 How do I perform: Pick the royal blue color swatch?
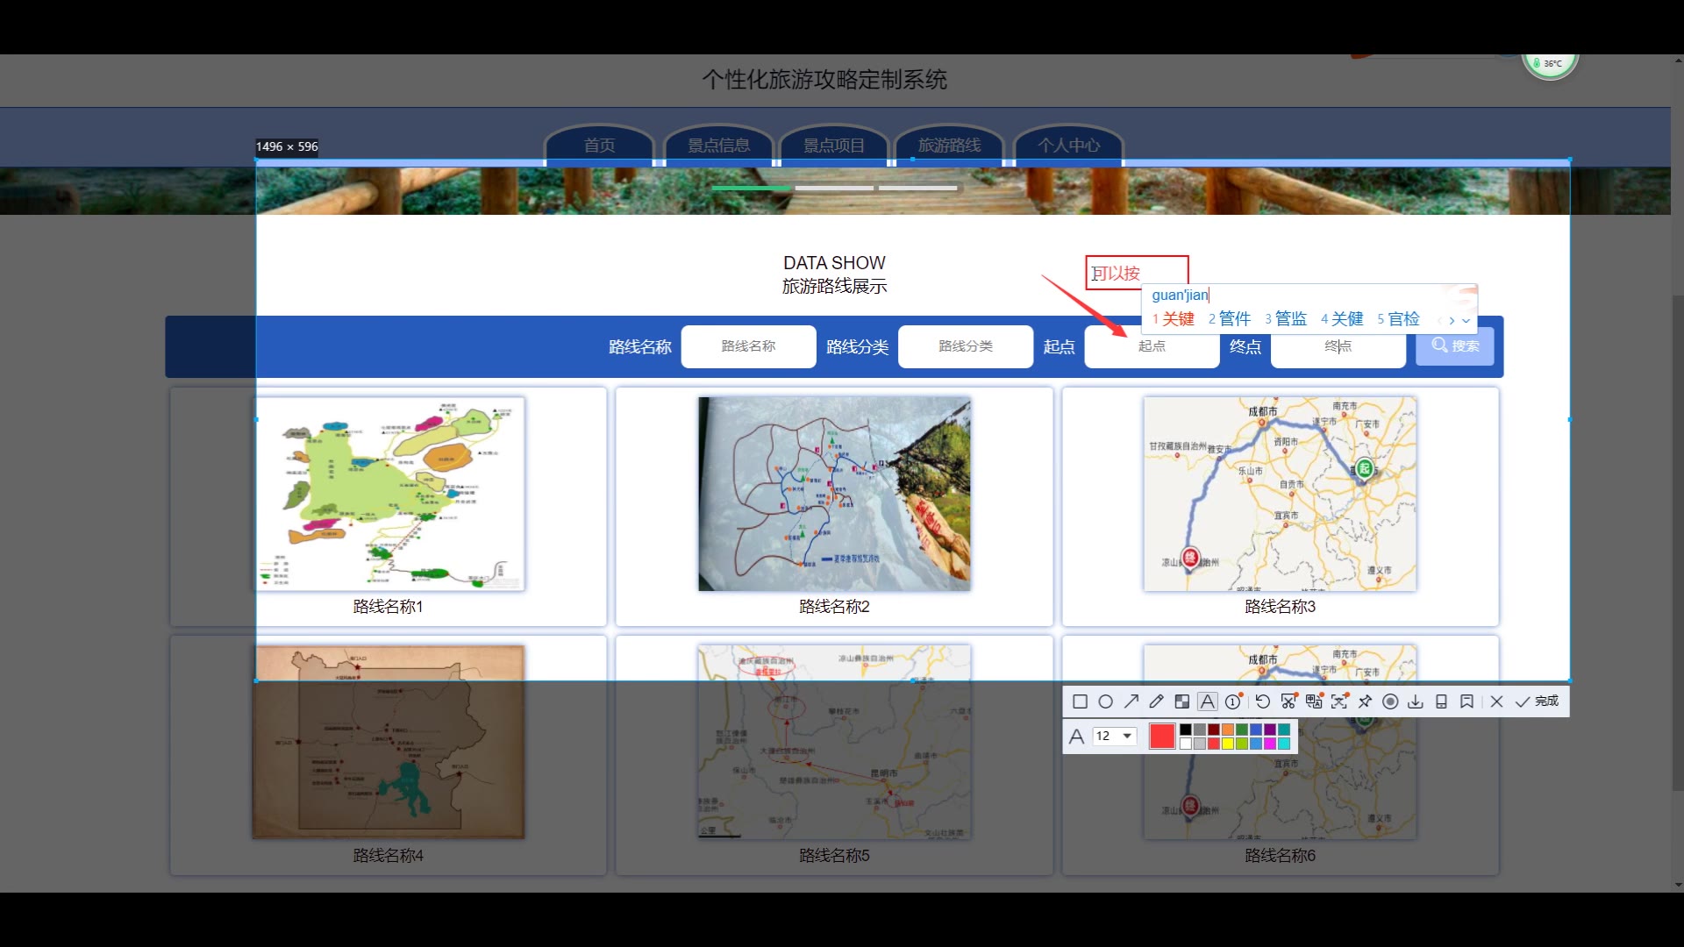point(1256,730)
